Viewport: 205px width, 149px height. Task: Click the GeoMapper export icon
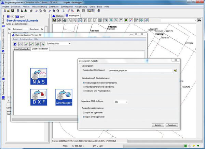[64, 97]
